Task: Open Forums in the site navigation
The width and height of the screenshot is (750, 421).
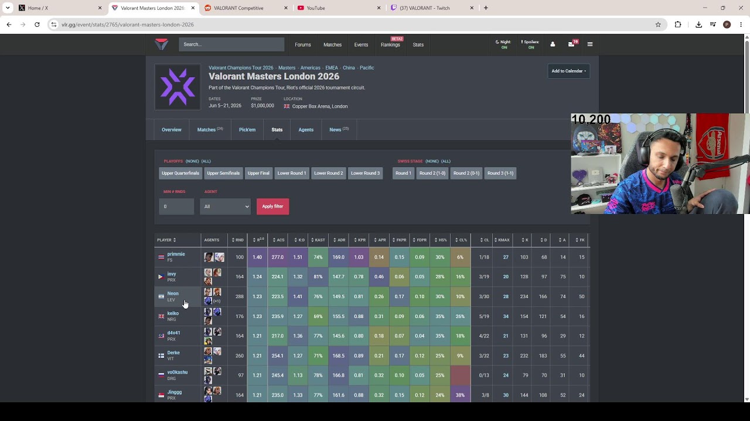Action: pyautogui.click(x=303, y=44)
